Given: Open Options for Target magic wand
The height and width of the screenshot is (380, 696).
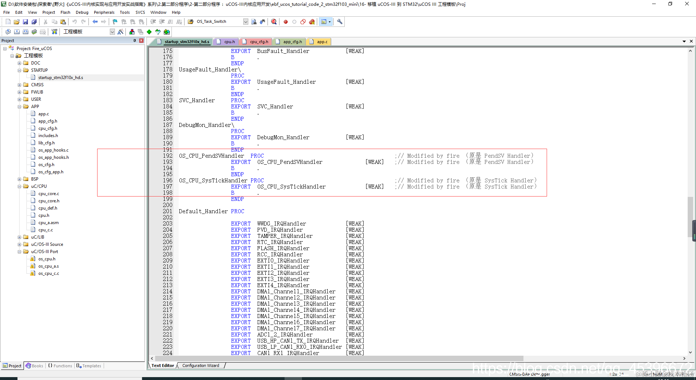Looking at the screenshot, I should [121, 32].
